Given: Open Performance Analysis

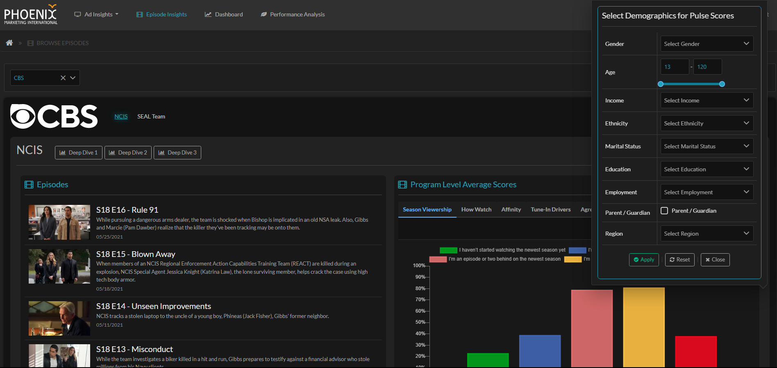Looking at the screenshot, I should tap(293, 14).
